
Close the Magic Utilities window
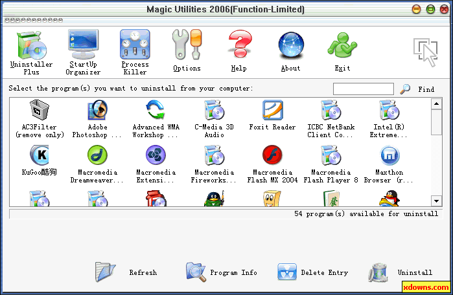[445, 9]
